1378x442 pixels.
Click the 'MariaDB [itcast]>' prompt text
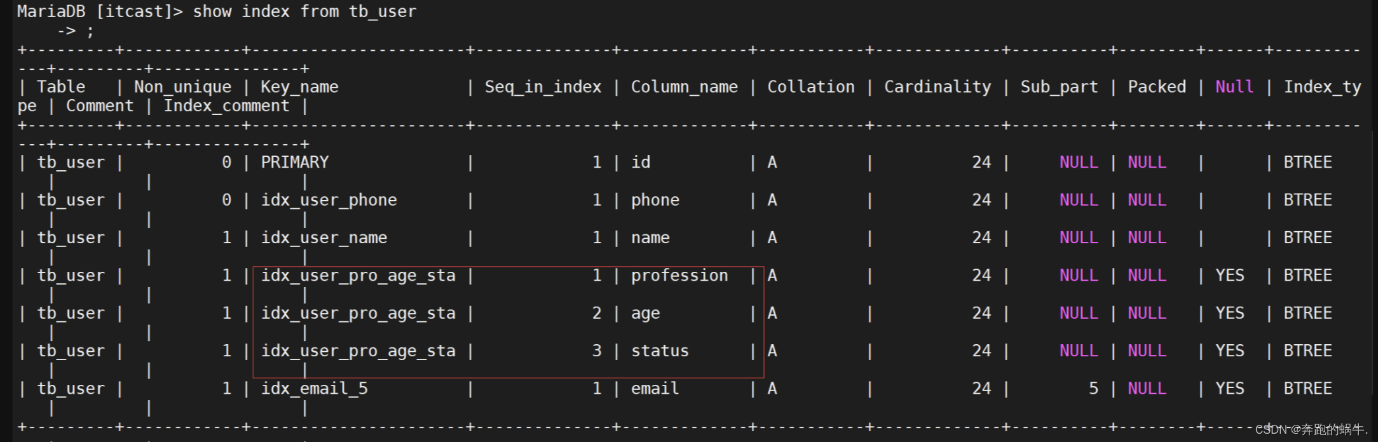tap(99, 11)
